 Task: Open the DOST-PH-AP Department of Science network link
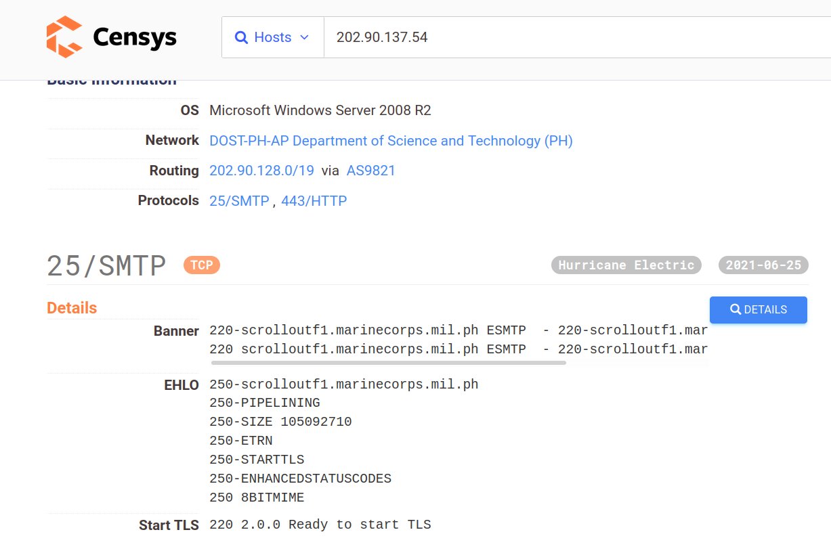pyautogui.click(x=391, y=141)
